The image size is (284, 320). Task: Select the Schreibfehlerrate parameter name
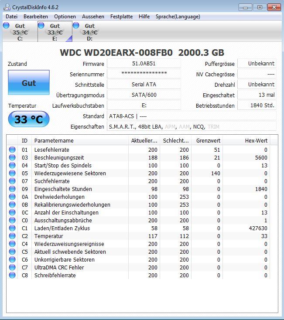click(55, 275)
